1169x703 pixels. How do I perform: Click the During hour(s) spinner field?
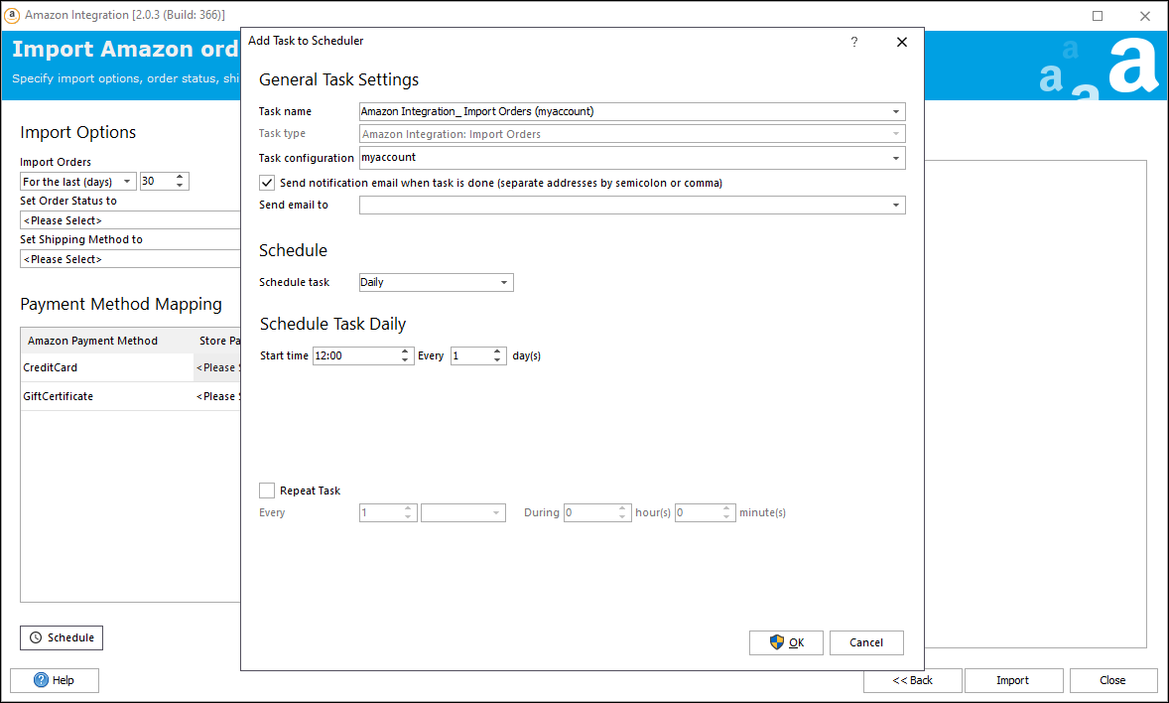pyautogui.click(x=597, y=512)
